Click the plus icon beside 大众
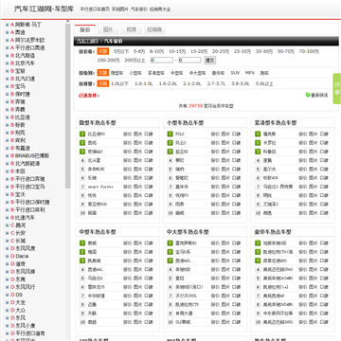The image size is (341, 341). [8, 310]
